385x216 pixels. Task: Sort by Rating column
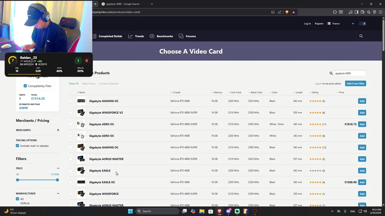(314, 92)
